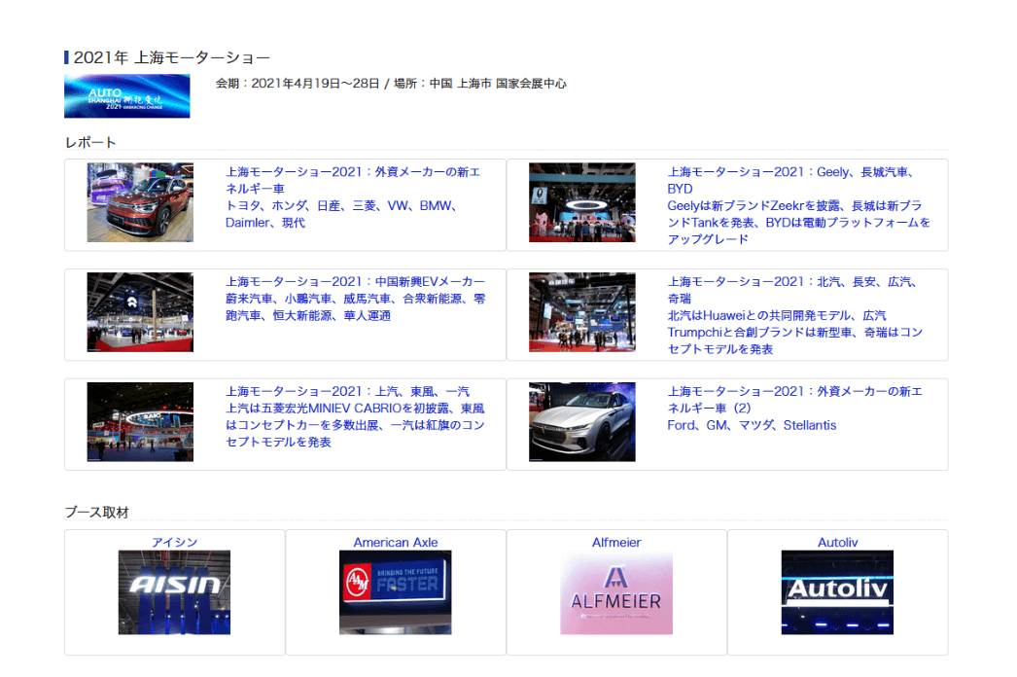Click the SAIC booth thumbnail image

[x=140, y=422]
